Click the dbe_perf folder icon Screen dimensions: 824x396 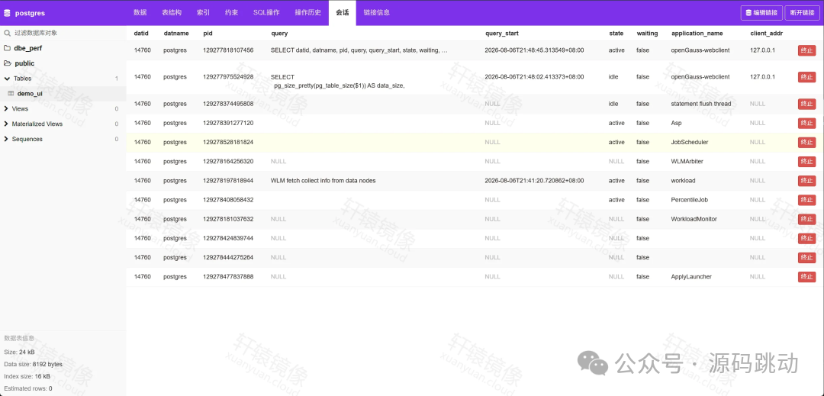pos(8,48)
